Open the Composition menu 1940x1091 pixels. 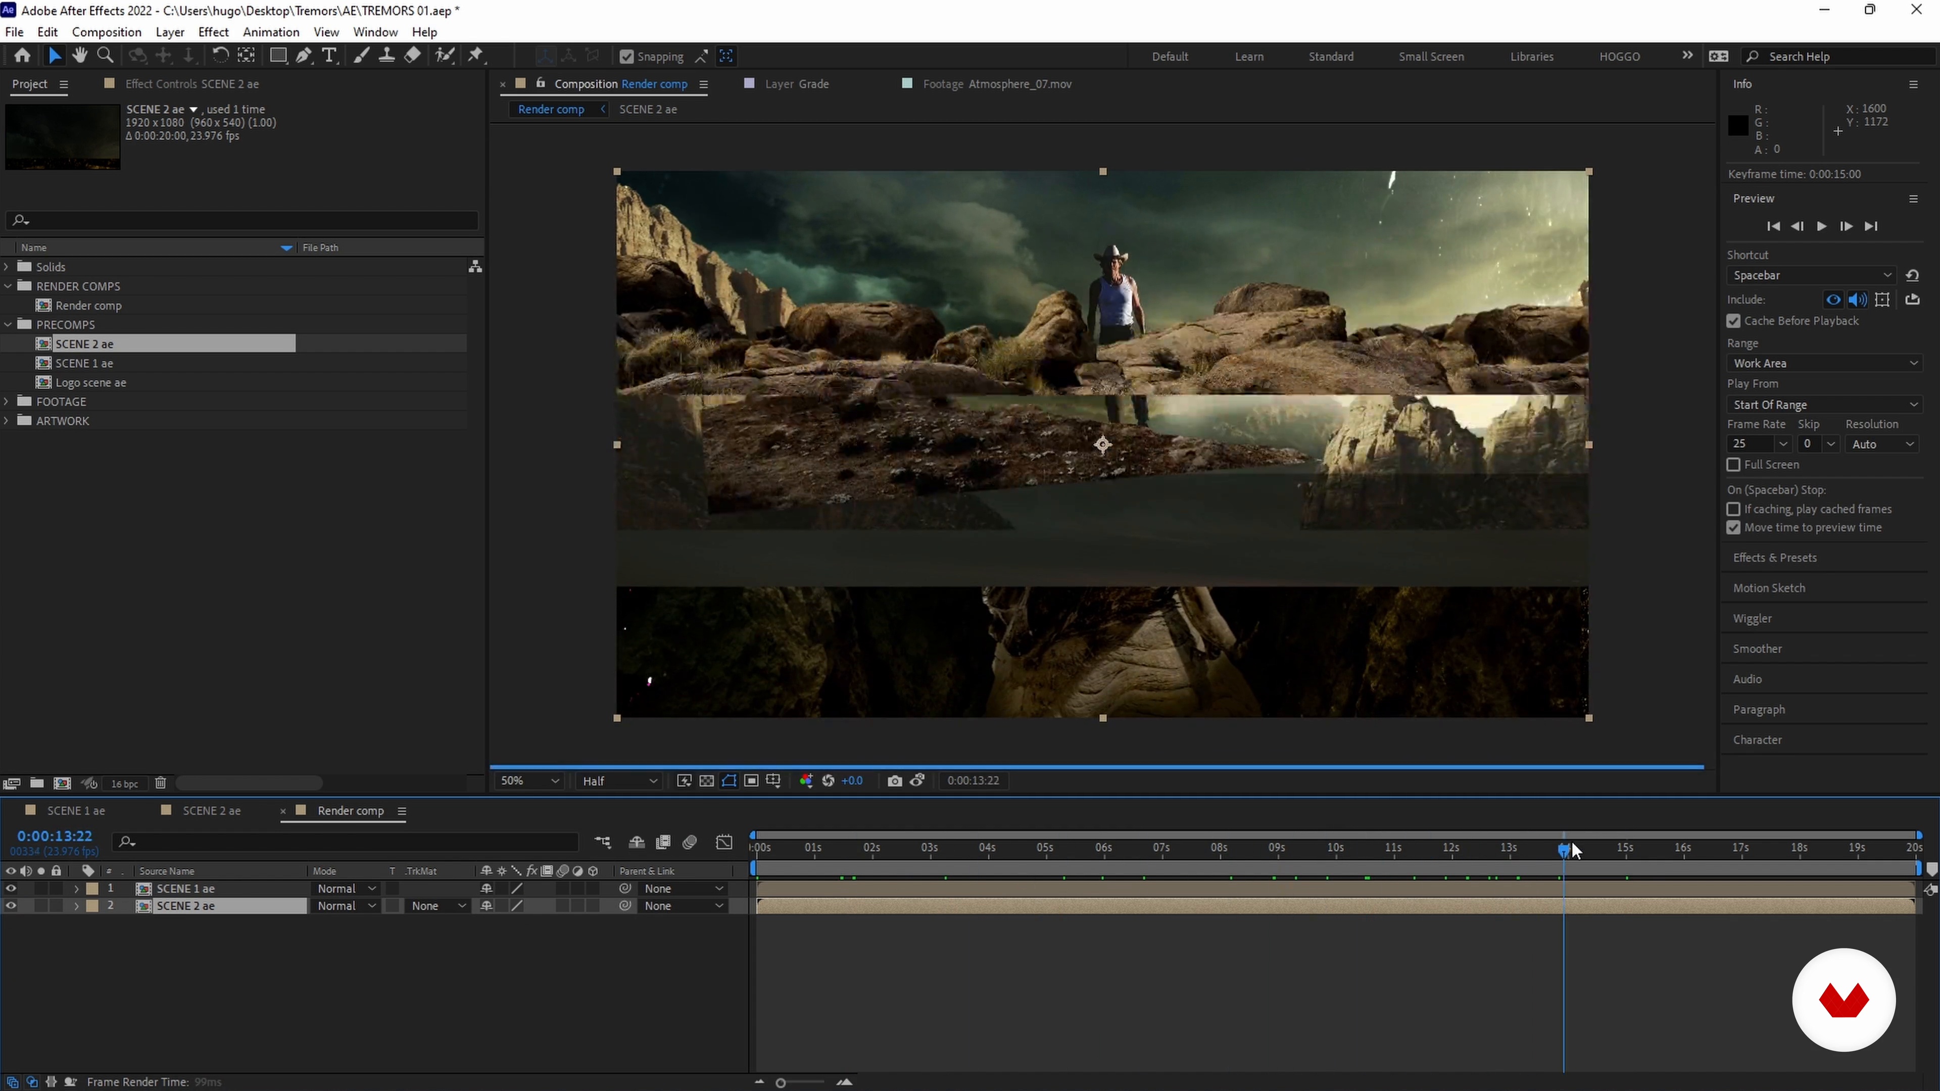click(106, 32)
